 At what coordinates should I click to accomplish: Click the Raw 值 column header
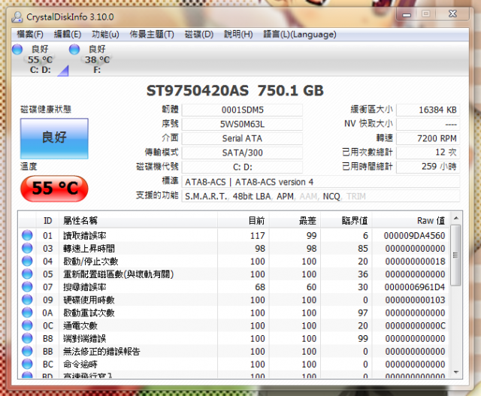pyautogui.click(x=410, y=220)
